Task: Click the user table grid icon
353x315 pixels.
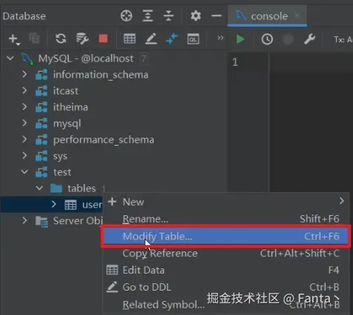Action: pyautogui.click(x=71, y=205)
